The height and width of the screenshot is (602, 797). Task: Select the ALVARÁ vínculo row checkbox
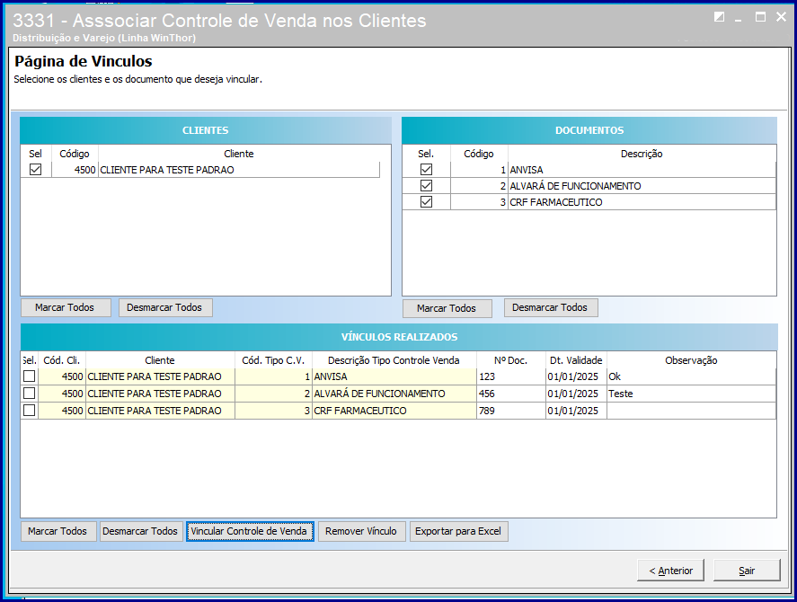[29, 393]
